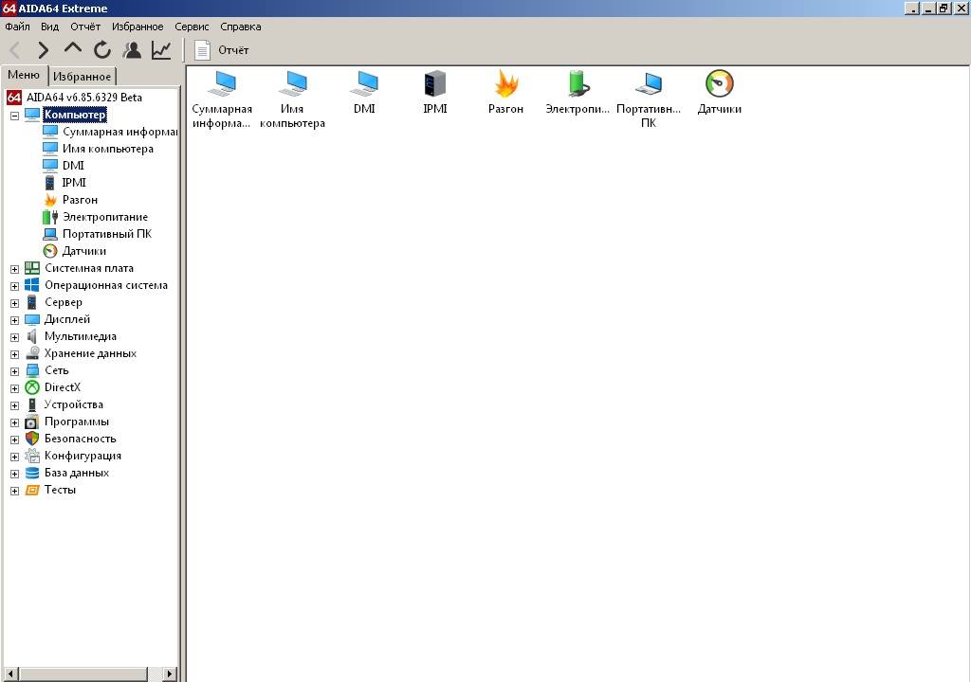The width and height of the screenshot is (971, 682).
Task: Expand the Устройства node
Action: [15, 406]
